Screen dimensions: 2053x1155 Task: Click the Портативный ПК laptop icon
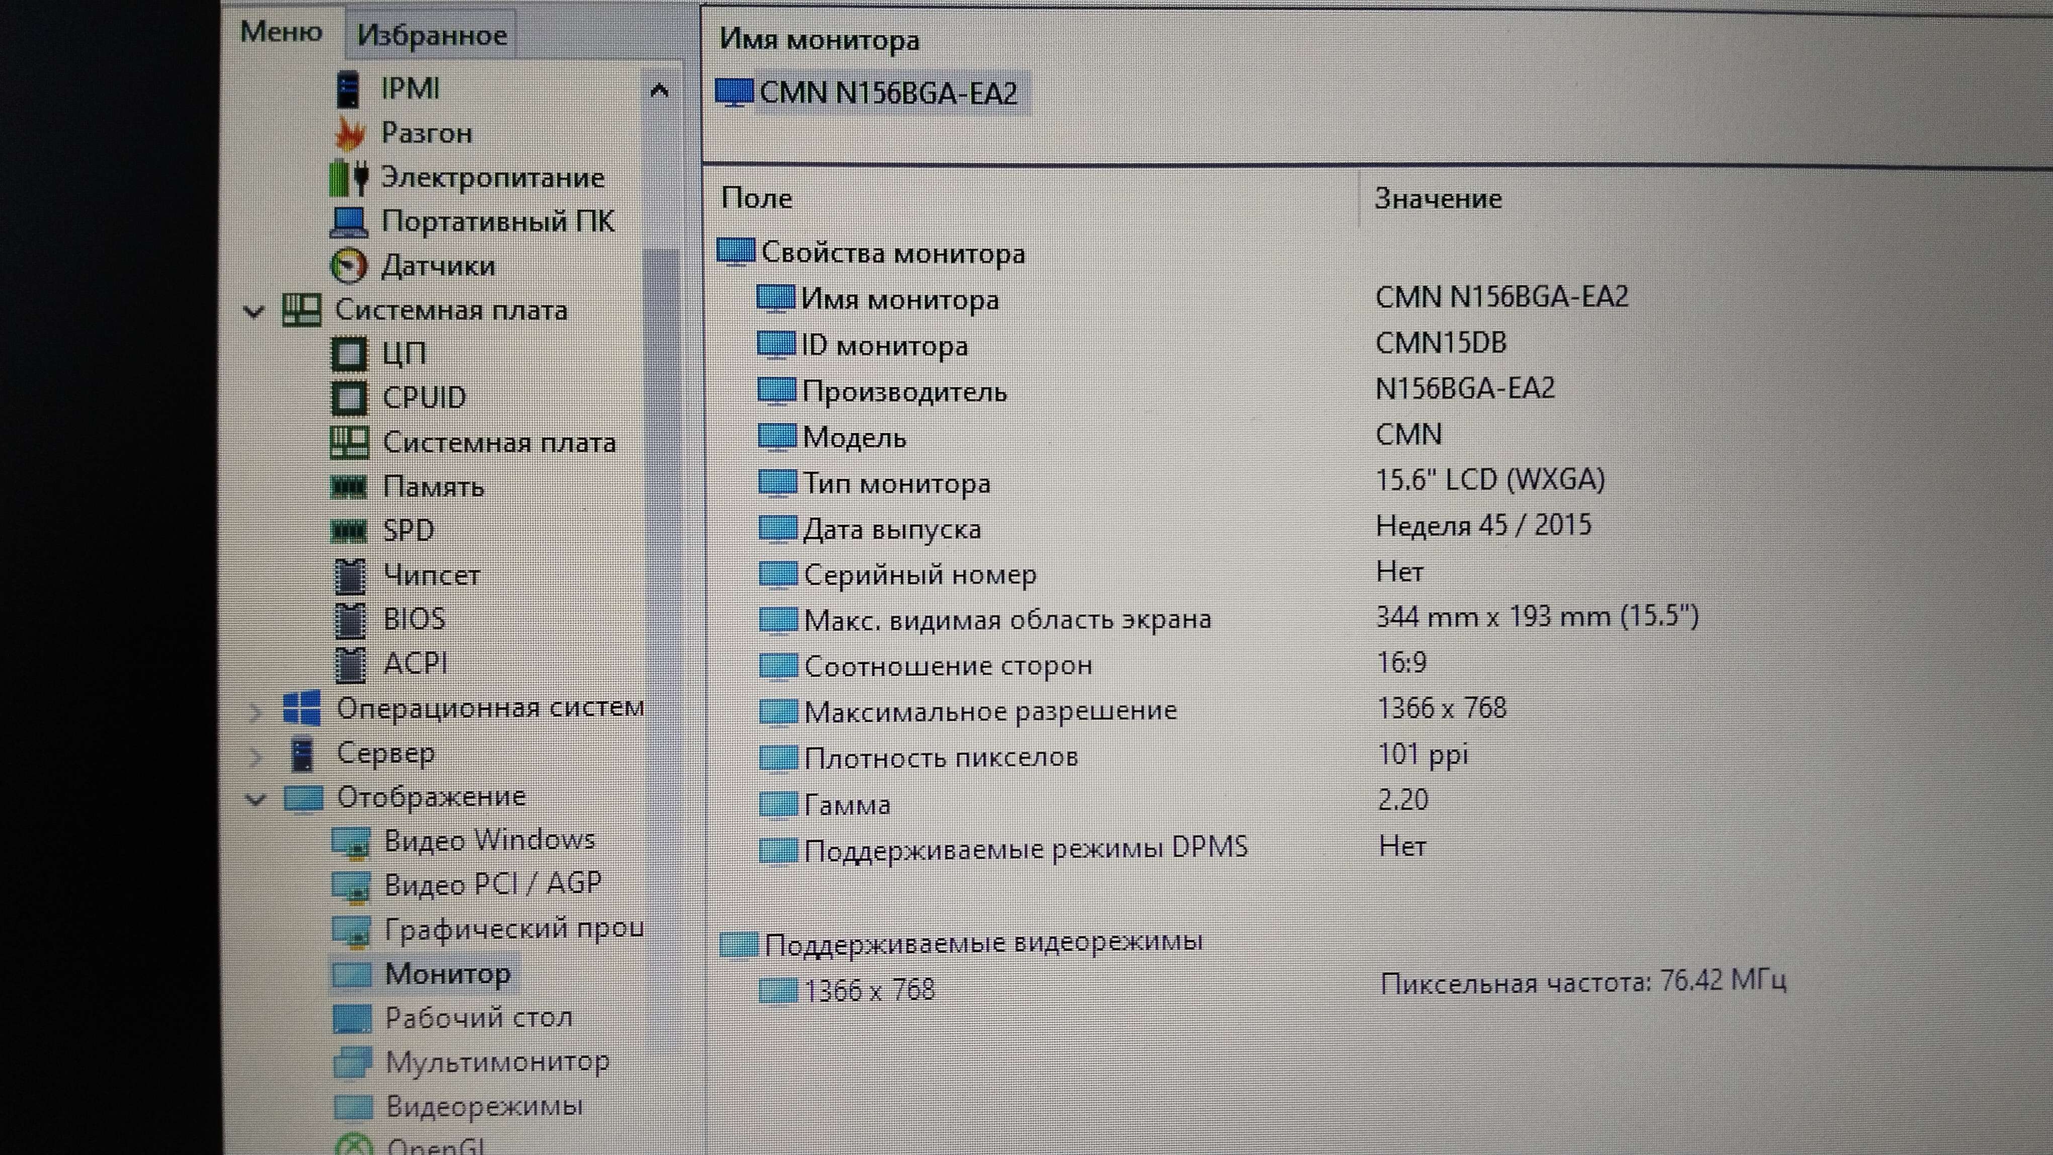tap(348, 221)
